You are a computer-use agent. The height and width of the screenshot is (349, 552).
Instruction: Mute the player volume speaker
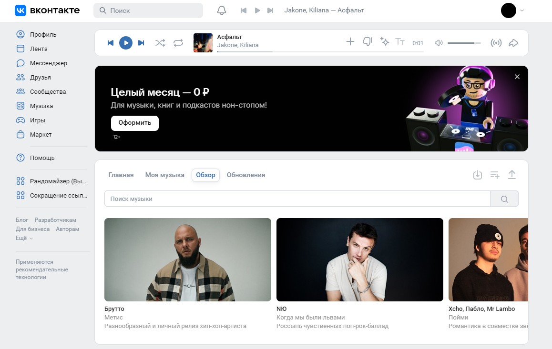[x=439, y=43]
